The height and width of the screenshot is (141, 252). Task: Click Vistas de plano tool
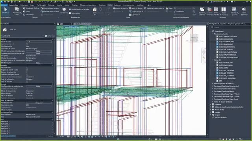click(x=120, y=8)
